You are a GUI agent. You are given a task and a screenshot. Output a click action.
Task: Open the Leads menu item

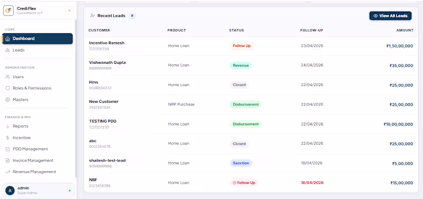click(37, 50)
